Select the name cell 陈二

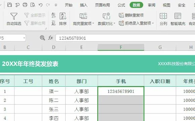54,100
